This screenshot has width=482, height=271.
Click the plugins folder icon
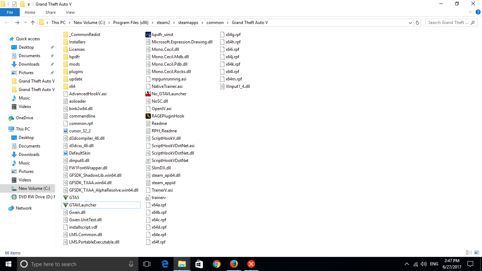(65, 72)
